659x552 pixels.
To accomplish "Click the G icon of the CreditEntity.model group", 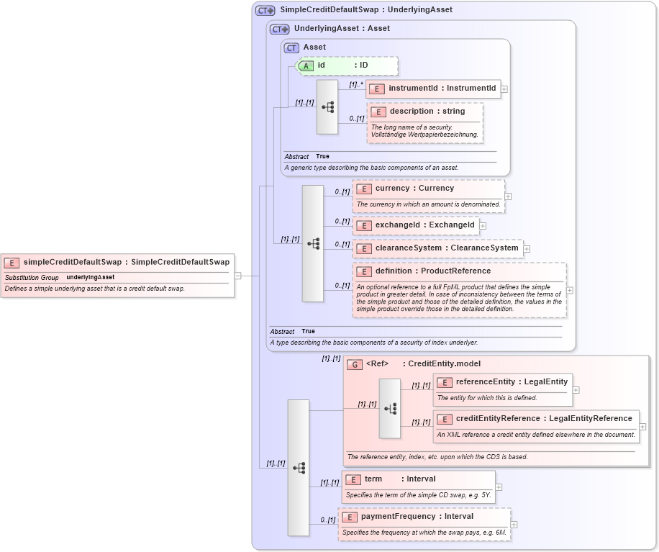I will click(355, 365).
